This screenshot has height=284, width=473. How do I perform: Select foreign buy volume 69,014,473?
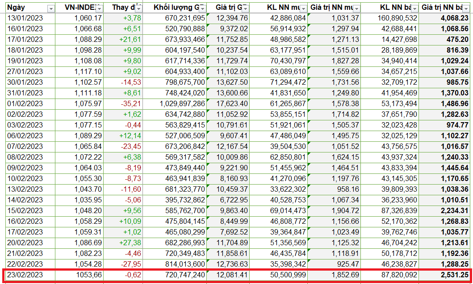[x=278, y=211]
